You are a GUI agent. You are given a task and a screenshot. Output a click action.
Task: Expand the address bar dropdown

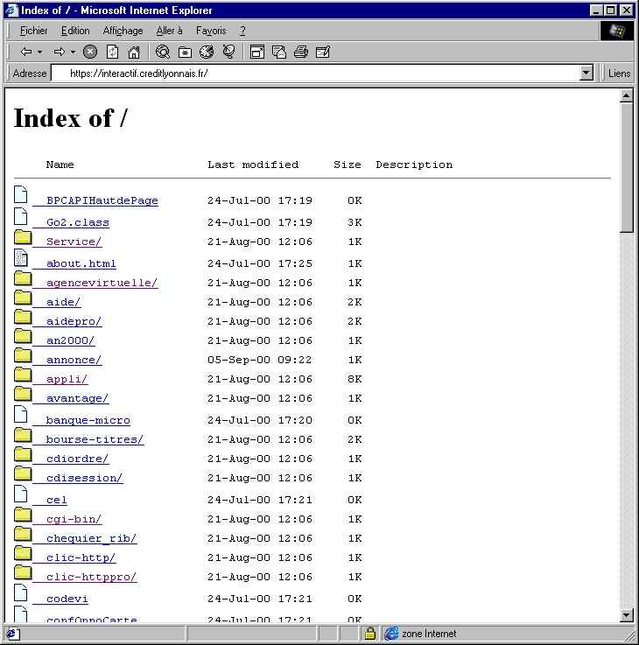586,74
